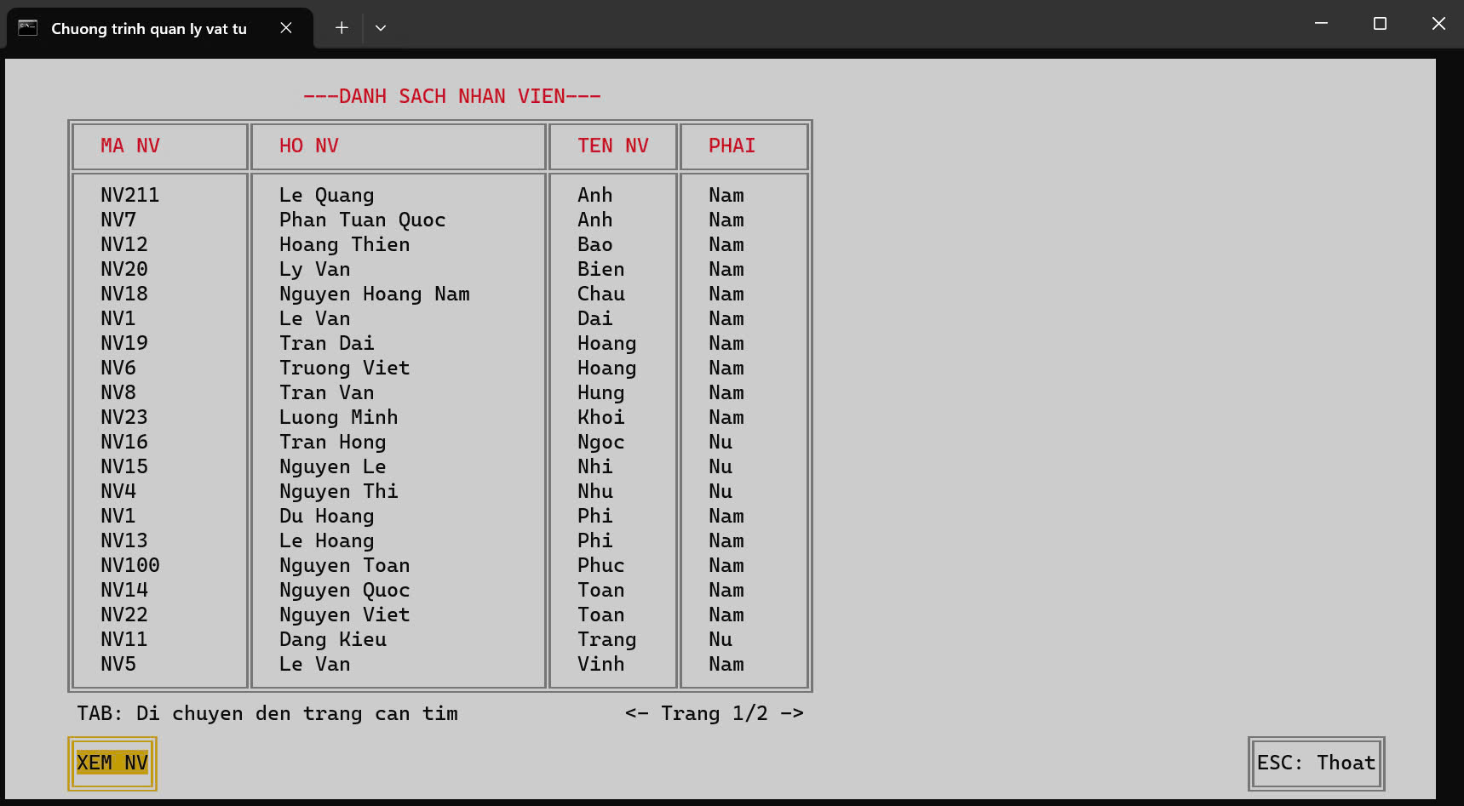Select employee code NV12
The height and width of the screenshot is (806, 1464).
point(124,245)
